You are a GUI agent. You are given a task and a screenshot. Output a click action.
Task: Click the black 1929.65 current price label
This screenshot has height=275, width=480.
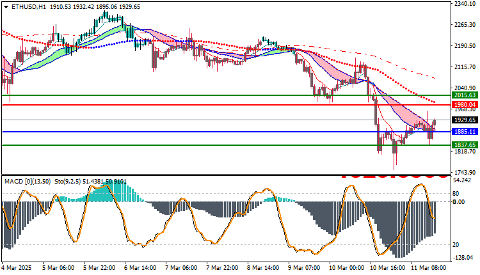pos(465,120)
